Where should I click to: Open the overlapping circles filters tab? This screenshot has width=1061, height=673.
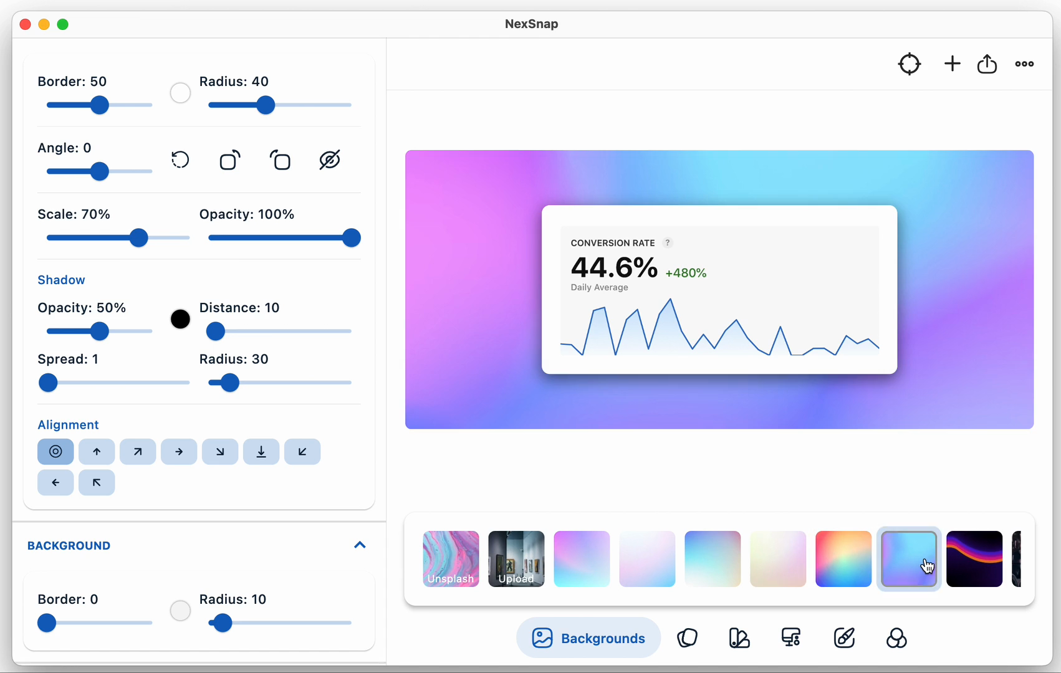coord(896,638)
